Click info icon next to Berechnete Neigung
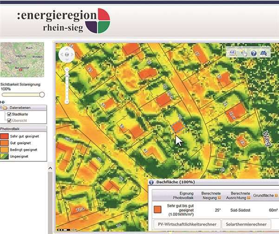Screen dimensions: 279x234 [219, 198]
